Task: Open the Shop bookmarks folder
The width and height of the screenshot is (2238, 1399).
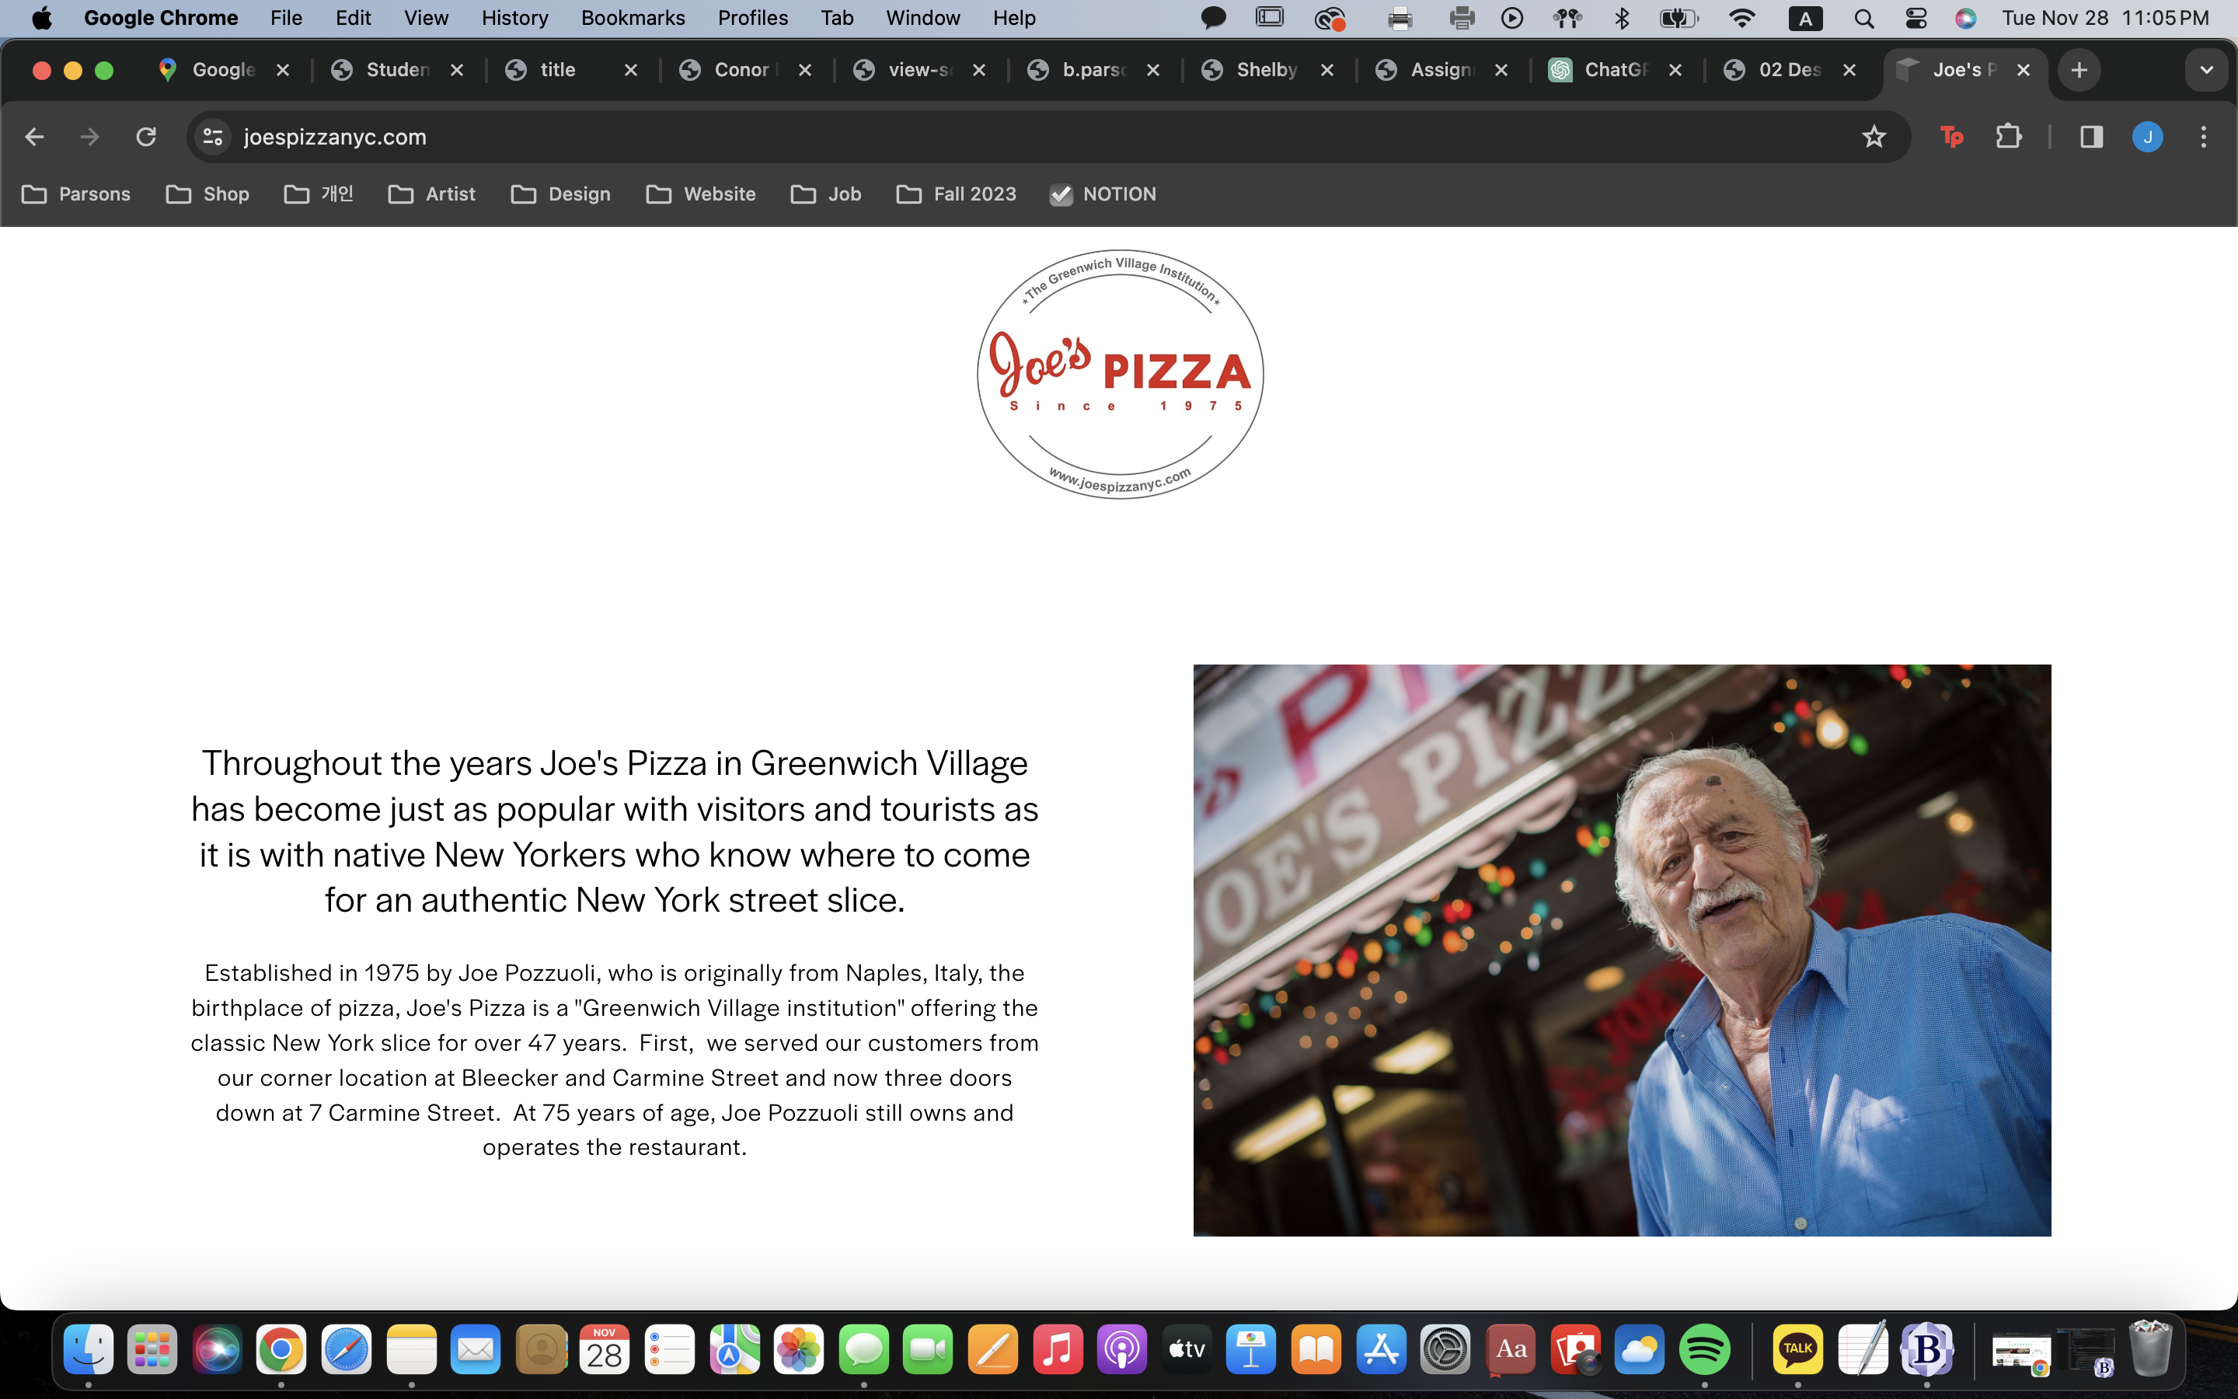Action: (208, 194)
